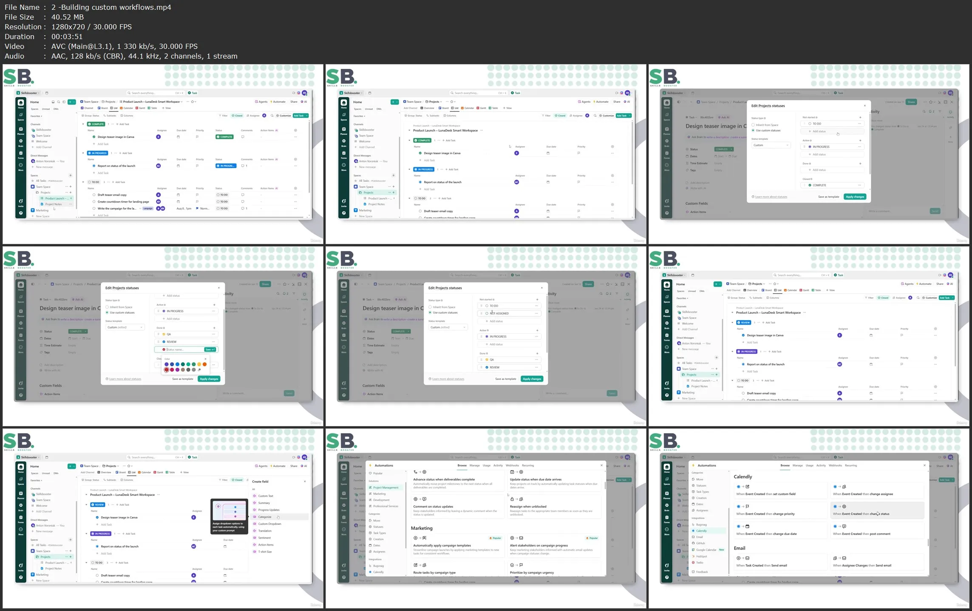Select Use custom statuses in dialog listing NOT ASSIGNED

[443, 313]
